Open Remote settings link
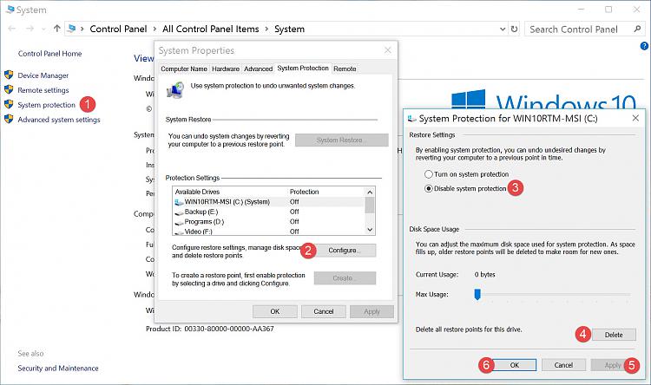The image size is (651, 385). [x=43, y=90]
